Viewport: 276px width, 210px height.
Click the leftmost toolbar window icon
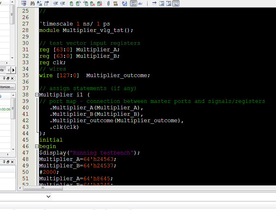pos(23,3)
